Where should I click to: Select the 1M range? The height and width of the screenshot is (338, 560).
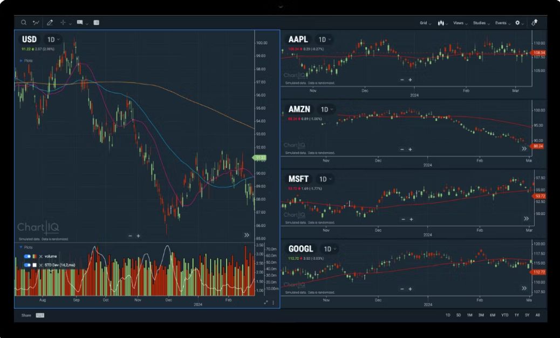click(470, 315)
